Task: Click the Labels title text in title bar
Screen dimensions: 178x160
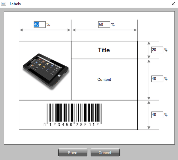Action: [x=15, y=4]
